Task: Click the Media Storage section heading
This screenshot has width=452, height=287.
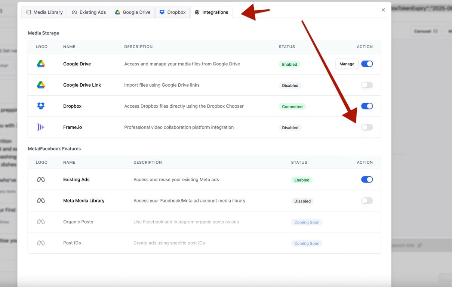Action: [43, 33]
